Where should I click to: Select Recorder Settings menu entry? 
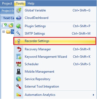pos(55,41)
